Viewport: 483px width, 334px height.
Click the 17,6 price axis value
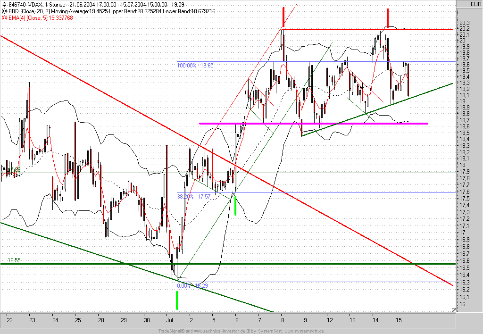tap(465, 192)
